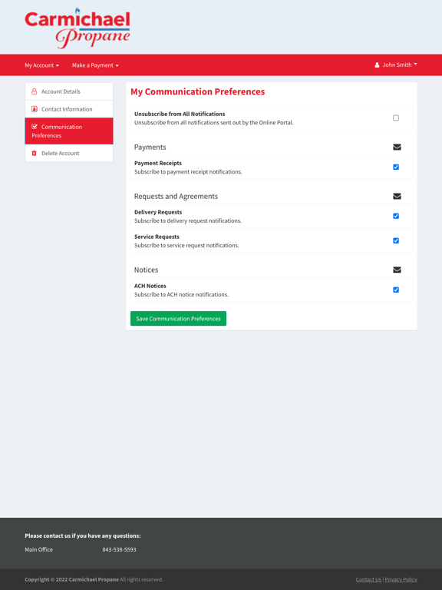This screenshot has width=442, height=590.
Task: Expand the Make a Payment dropdown
Action: 95,65
